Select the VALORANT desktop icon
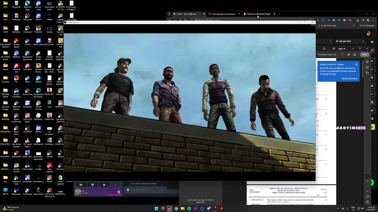 click(x=27, y=129)
